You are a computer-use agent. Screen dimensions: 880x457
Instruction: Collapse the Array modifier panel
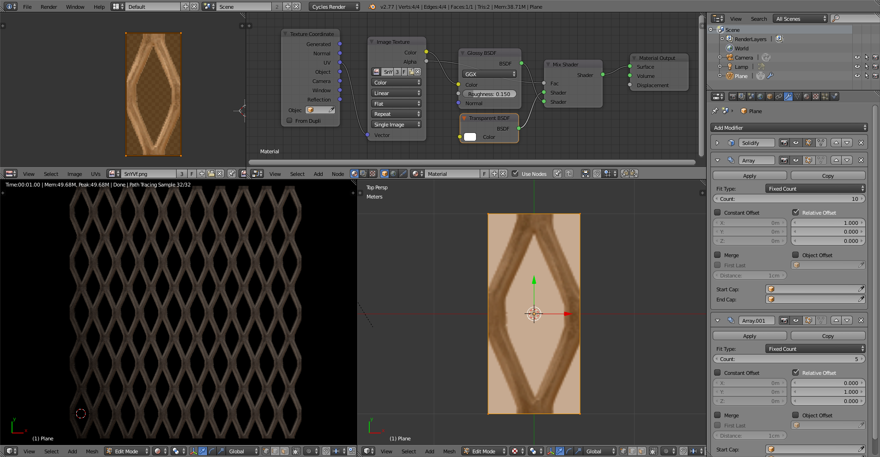(717, 160)
